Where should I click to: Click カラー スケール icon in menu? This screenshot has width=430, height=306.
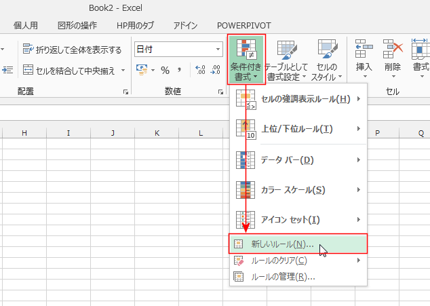point(246,190)
